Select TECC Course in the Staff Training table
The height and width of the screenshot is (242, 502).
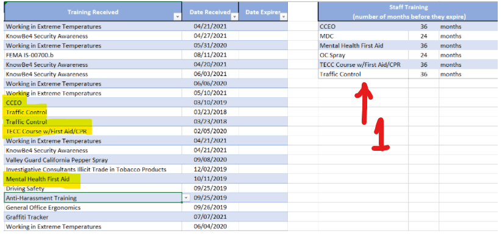(364, 64)
